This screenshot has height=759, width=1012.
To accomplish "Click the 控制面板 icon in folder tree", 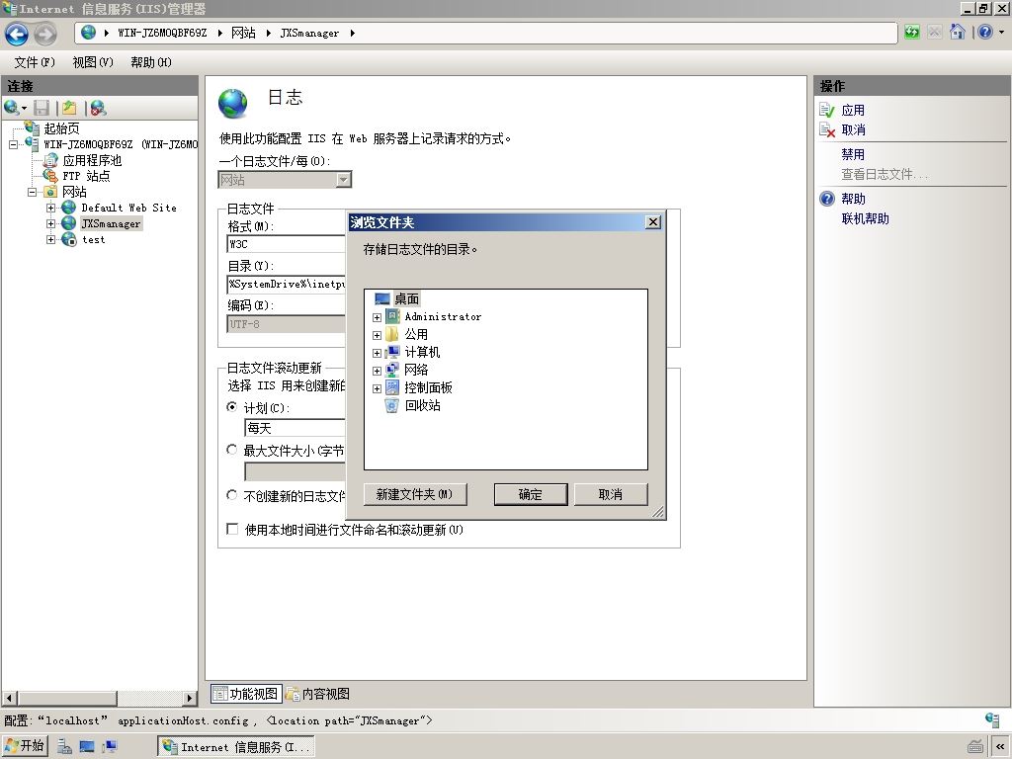I will [x=391, y=387].
